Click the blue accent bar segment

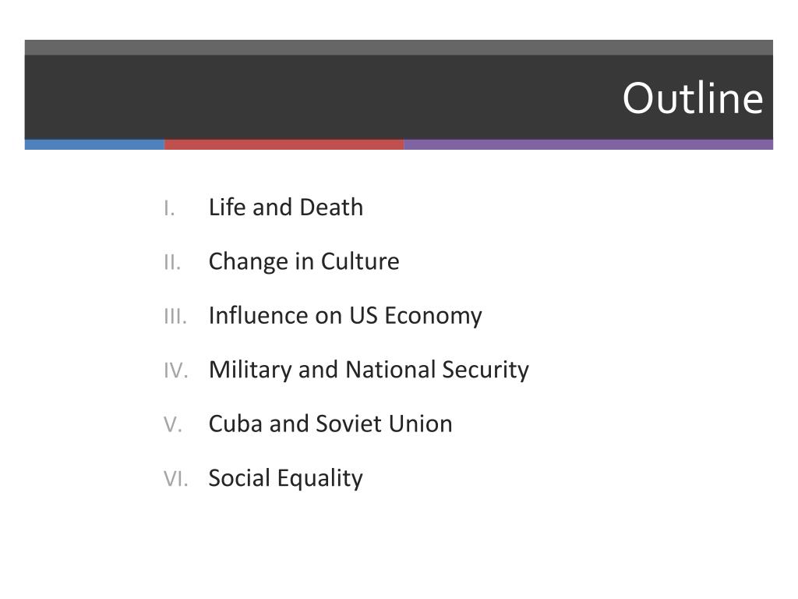(x=94, y=144)
